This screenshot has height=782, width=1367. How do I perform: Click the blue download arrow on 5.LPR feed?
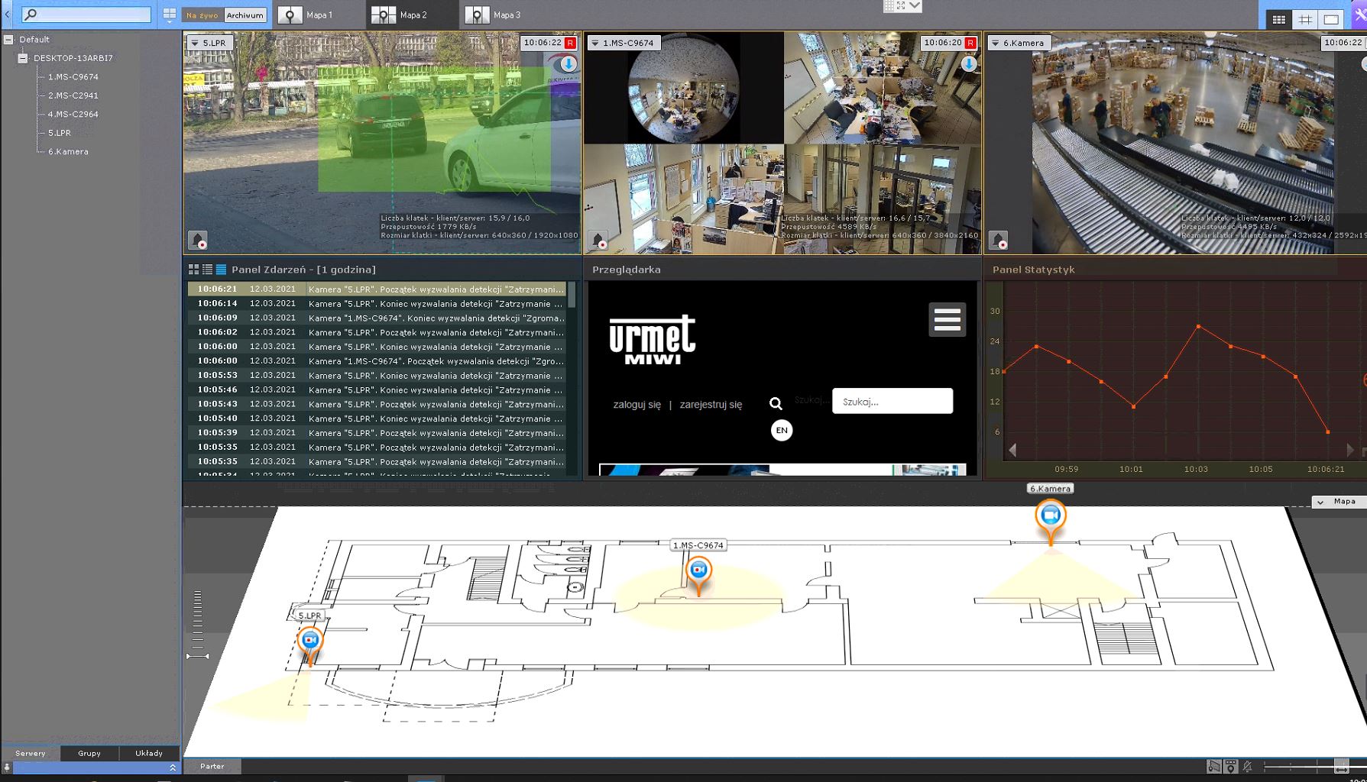(x=569, y=64)
